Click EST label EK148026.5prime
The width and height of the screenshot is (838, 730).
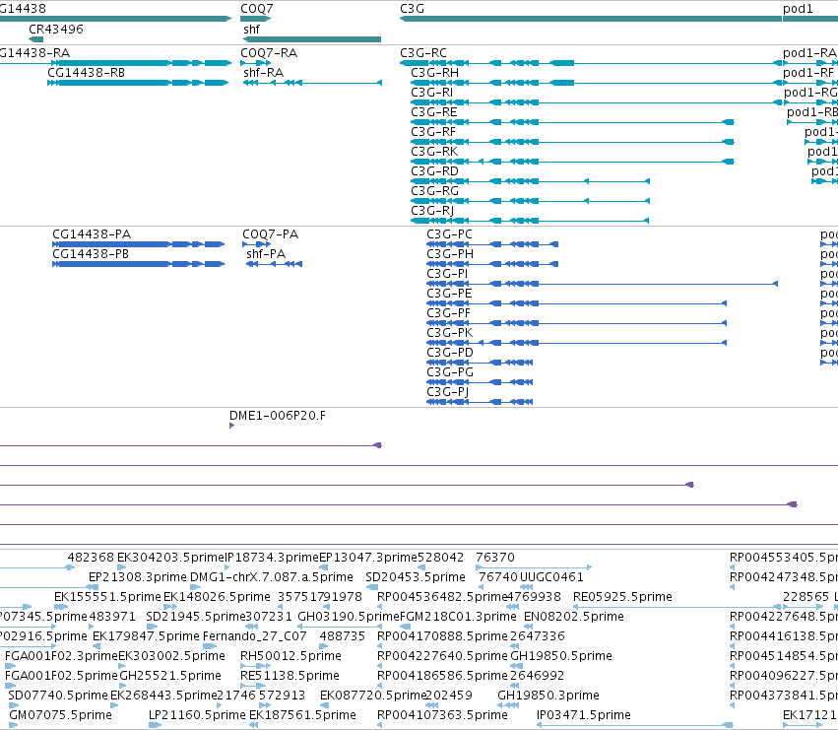[217, 597]
